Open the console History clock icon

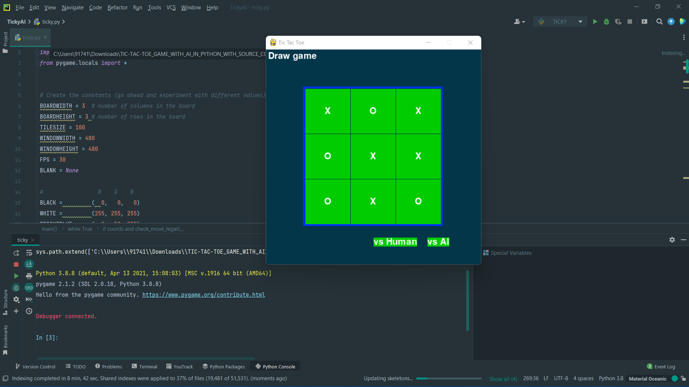pos(29,311)
